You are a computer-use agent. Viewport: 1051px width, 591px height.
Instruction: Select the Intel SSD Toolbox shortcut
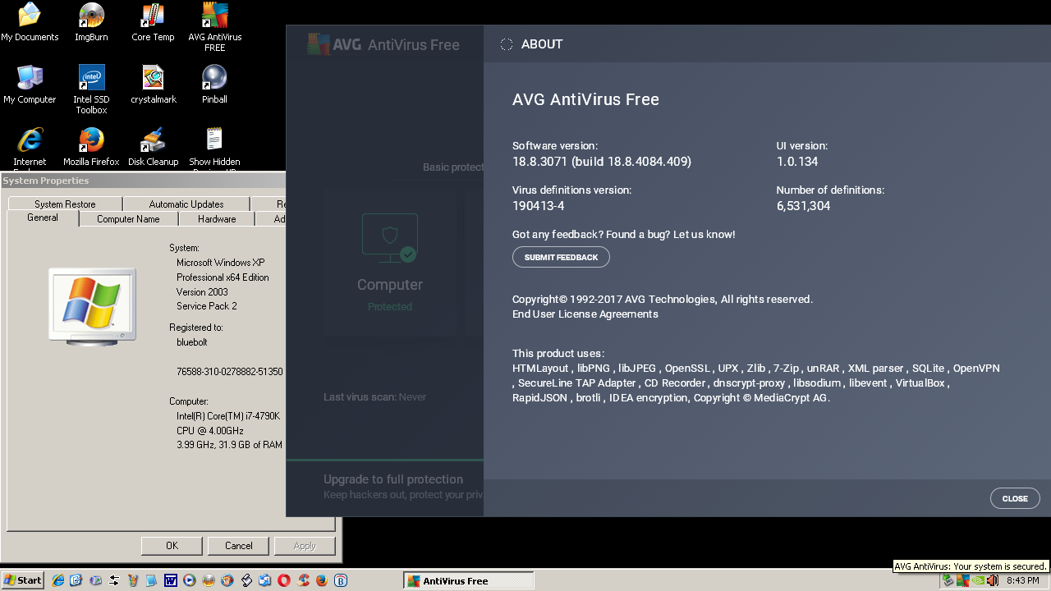click(91, 89)
